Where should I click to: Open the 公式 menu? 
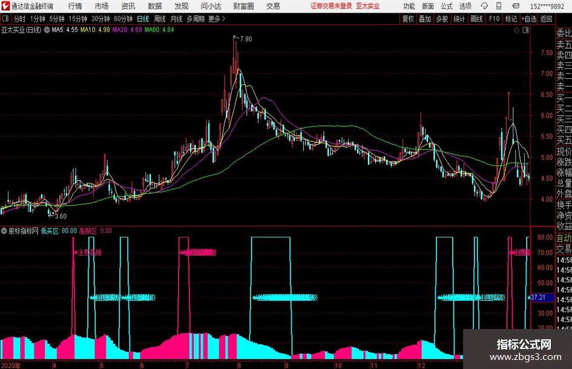[447, 6]
